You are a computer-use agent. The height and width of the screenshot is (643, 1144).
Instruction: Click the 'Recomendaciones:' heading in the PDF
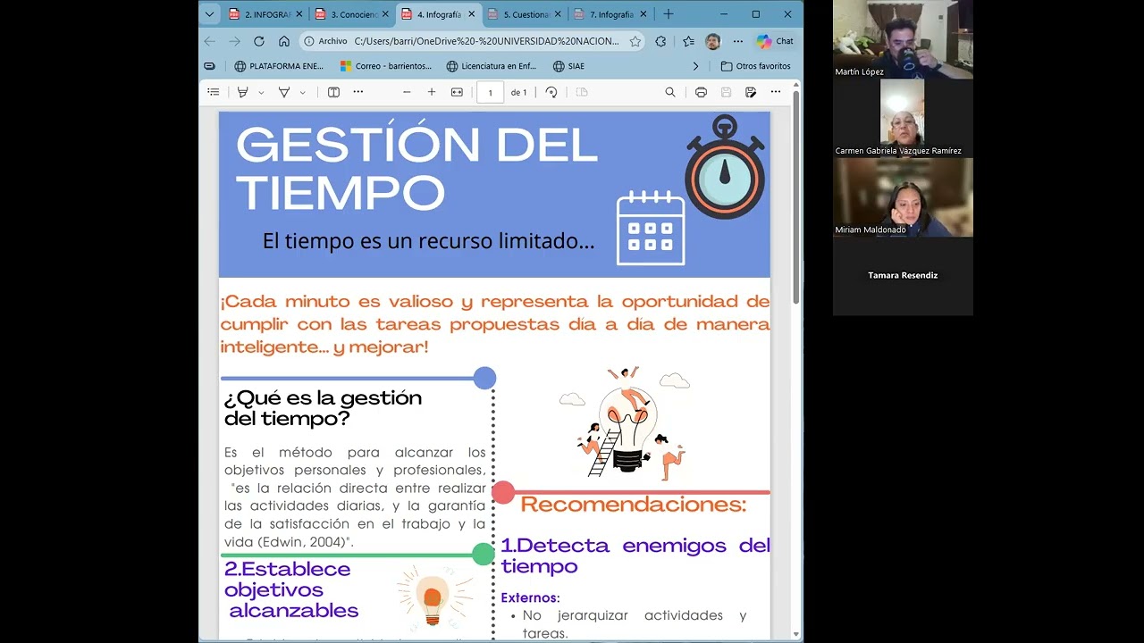click(x=633, y=505)
